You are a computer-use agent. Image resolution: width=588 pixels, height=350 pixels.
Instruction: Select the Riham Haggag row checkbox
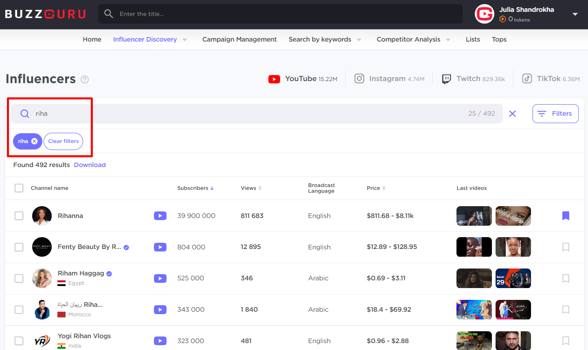tap(19, 278)
